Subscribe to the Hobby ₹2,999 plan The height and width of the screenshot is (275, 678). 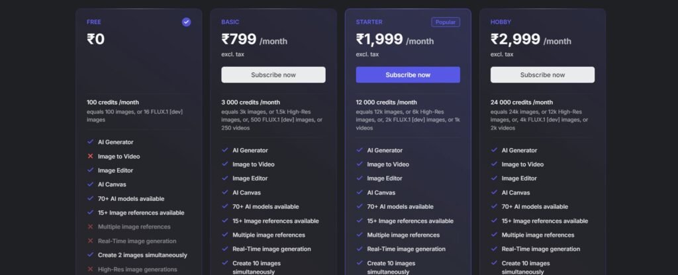[542, 75]
